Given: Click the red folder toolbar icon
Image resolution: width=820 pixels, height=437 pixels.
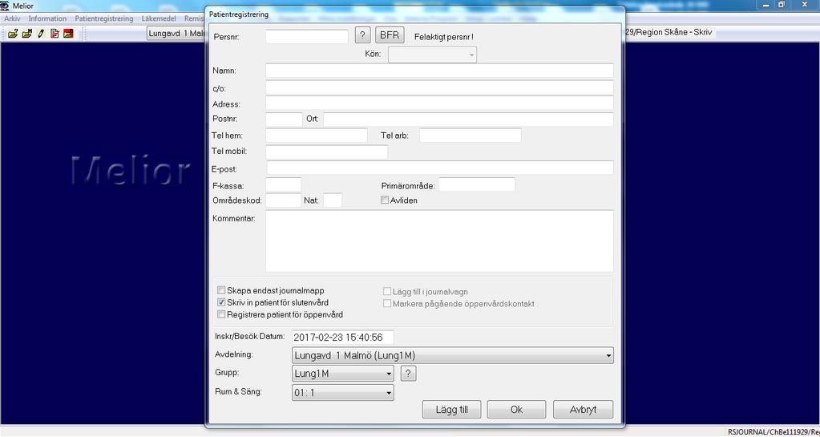Looking at the screenshot, I should point(68,34).
